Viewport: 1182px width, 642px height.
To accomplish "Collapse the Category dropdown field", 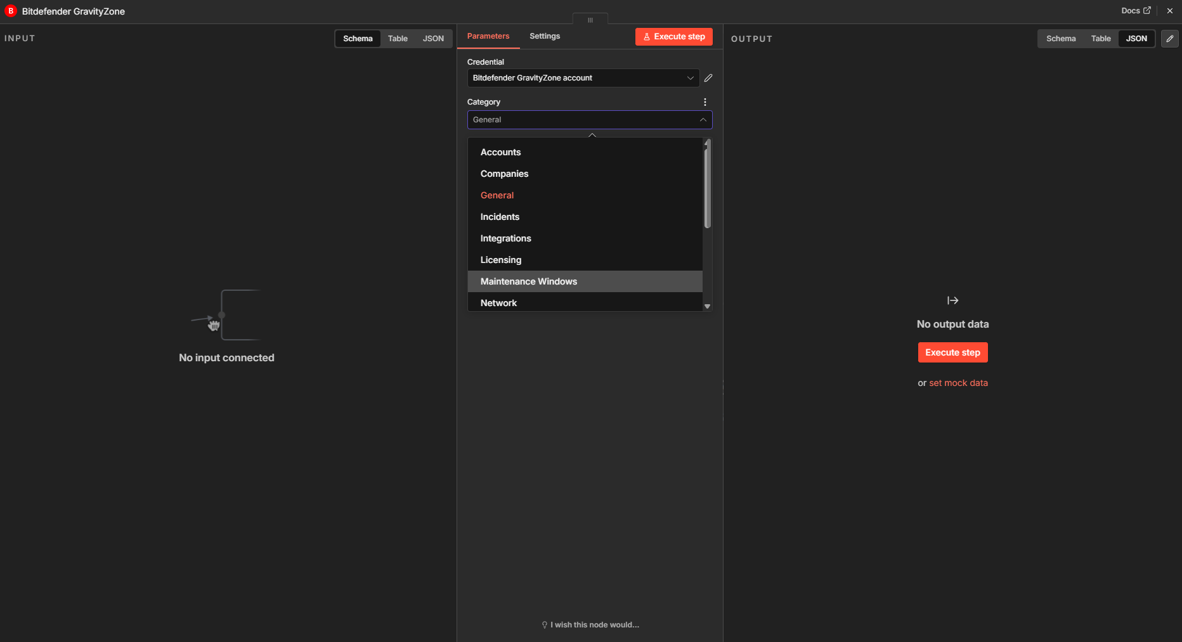I will pos(590,120).
